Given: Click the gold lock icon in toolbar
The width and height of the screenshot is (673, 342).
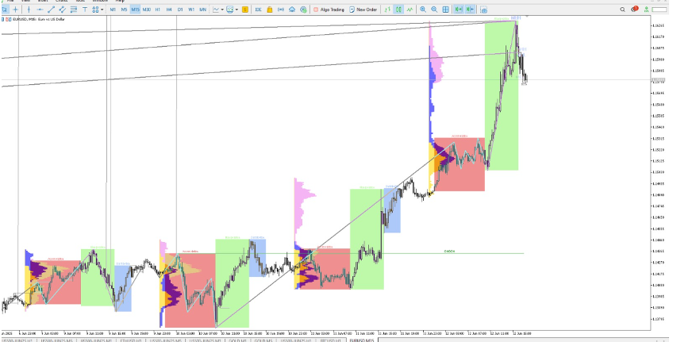Looking at the screenshot, I should point(270,10).
